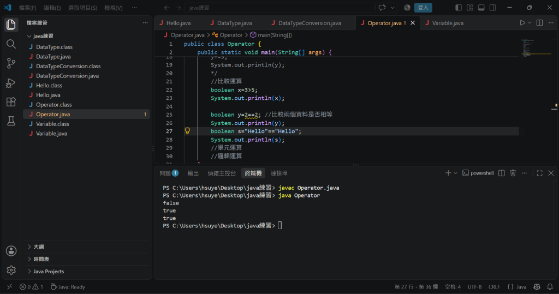Viewport: 559px width, 294px height.
Task: Run Java with the play button
Action: point(522,23)
